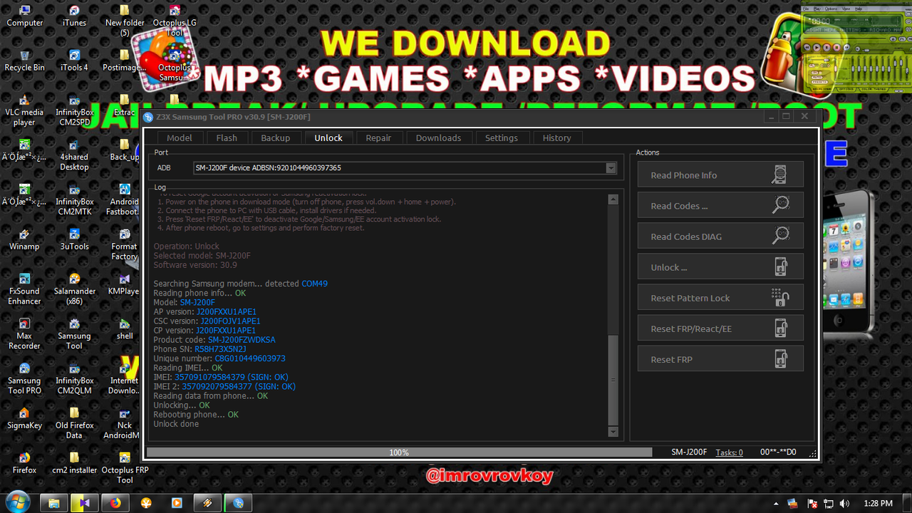The image size is (912, 513).
Task: Open the Tasks: 0 link
Action: [x=729, y=452]
